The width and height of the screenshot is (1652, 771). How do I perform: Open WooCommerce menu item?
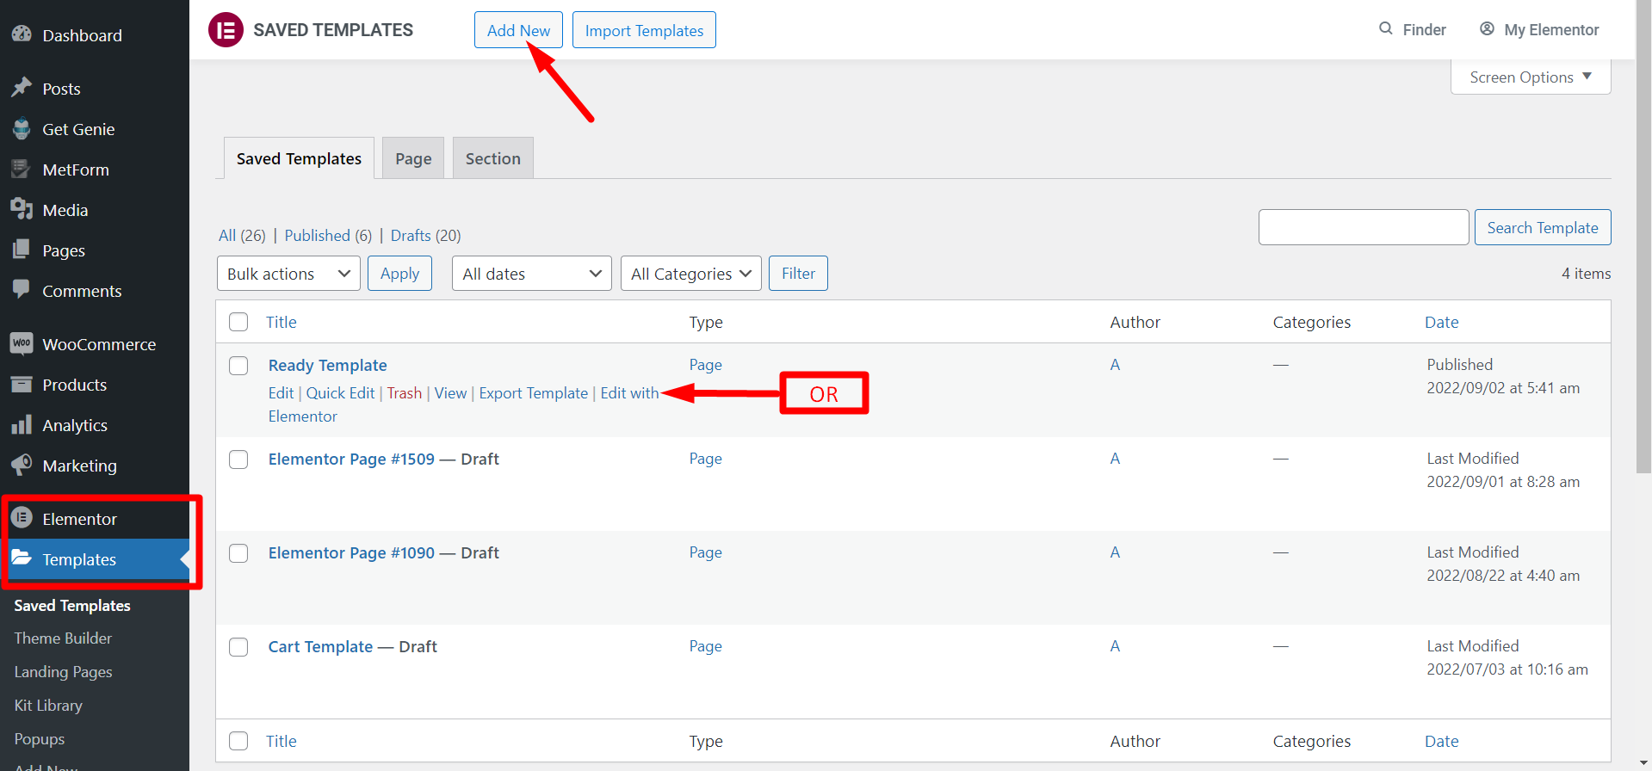click(x=95, y=344)
